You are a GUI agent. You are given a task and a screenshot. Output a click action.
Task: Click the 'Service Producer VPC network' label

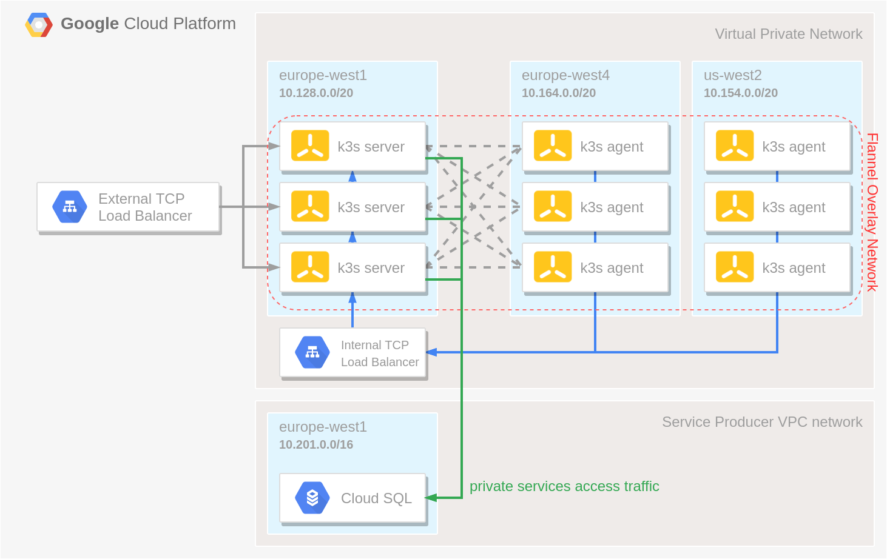coord(762,422)
